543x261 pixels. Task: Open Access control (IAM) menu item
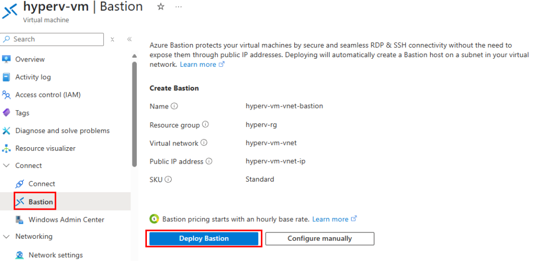(x=48, y=95)
